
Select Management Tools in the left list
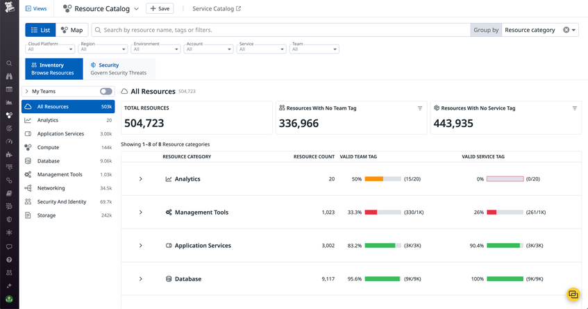coord(68,174)
